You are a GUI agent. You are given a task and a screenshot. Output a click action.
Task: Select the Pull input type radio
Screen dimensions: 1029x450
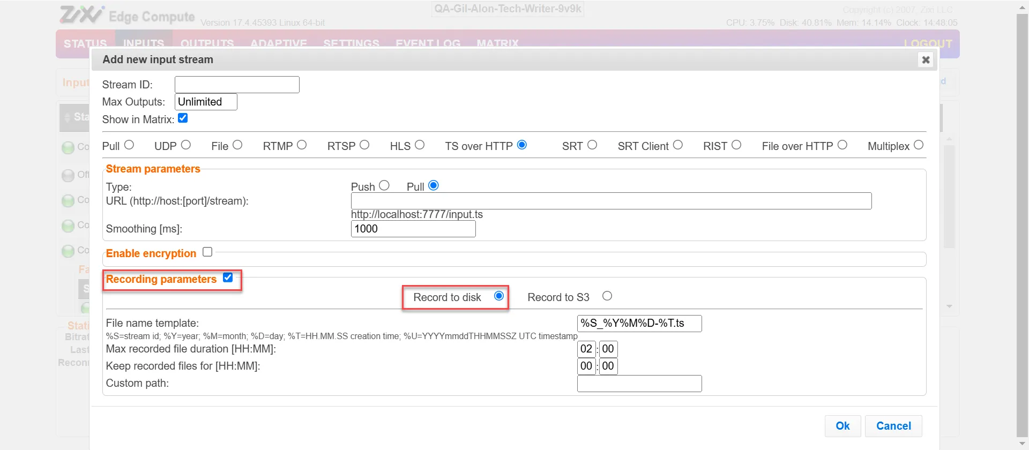point(129,145)
